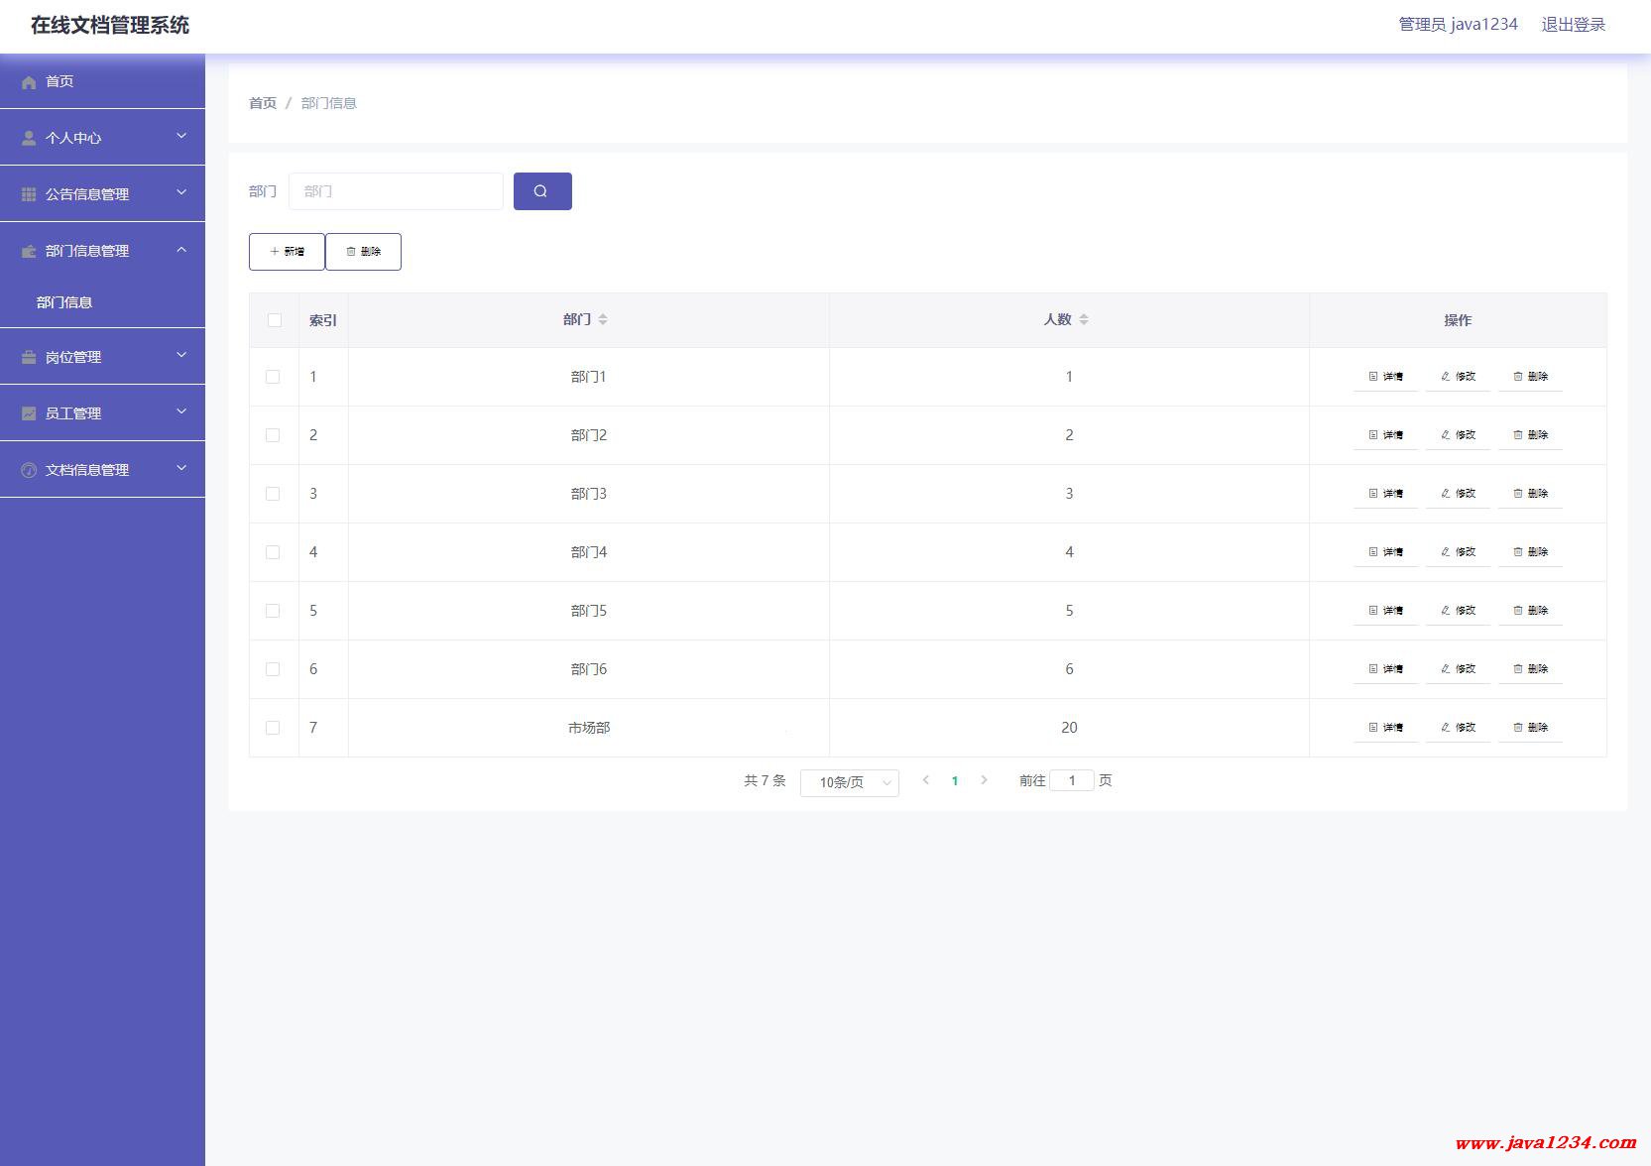Sort table by 人数 column arrows
Image resolution: width=1651 pixels, height=1166 pixels.
click(x=1084, y=319)
